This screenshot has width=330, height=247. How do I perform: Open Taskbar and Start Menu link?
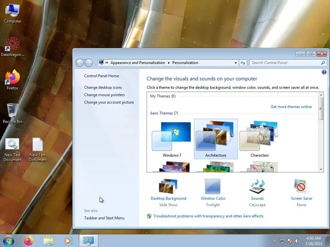(104, 218)
